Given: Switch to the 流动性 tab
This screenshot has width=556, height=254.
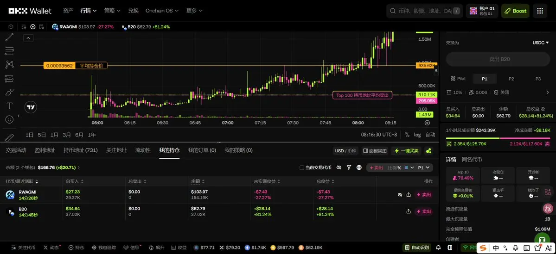Looking at the screenshot, I should pyautogui.click(x=143, y=150).
